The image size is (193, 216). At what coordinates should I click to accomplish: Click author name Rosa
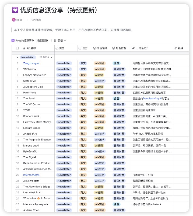(19, 20)
